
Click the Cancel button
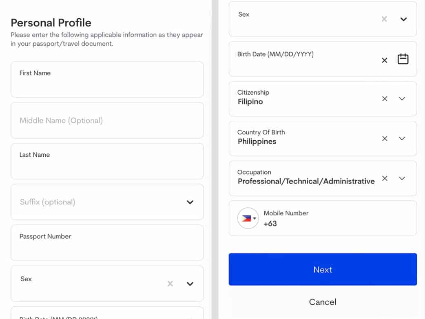(x=322, y=302)
